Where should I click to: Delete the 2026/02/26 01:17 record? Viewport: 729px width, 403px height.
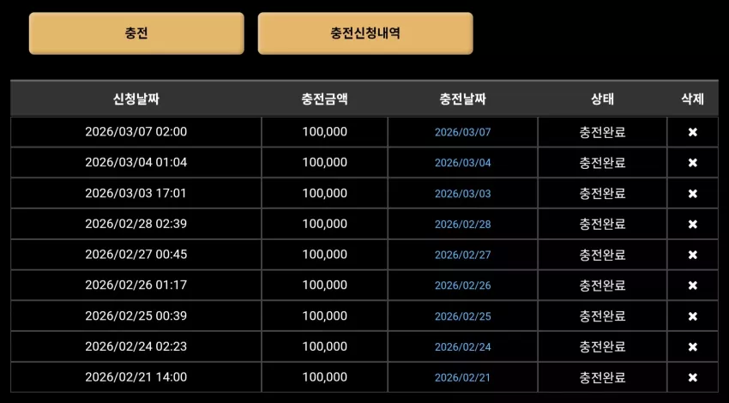(693, 286)
